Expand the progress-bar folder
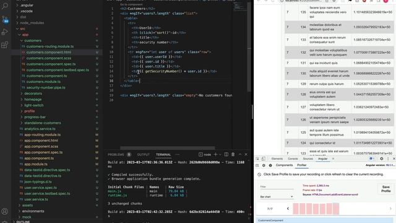Screen dimensions: 396x223 (35, 117)
